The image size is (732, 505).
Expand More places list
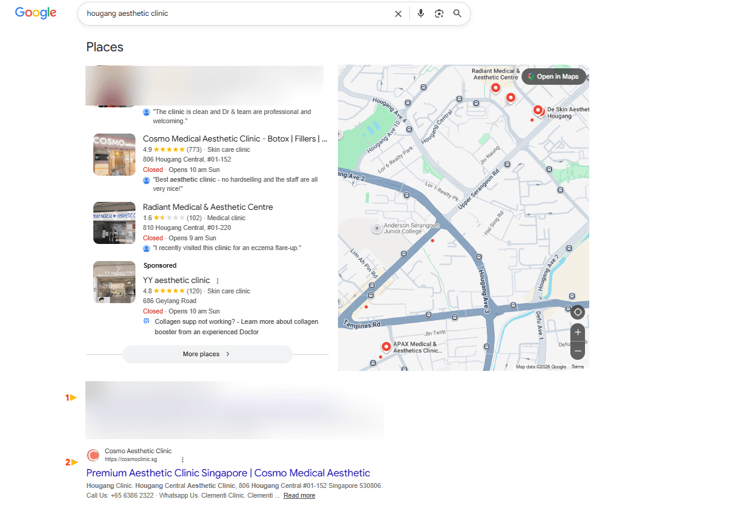click(207, 354)
